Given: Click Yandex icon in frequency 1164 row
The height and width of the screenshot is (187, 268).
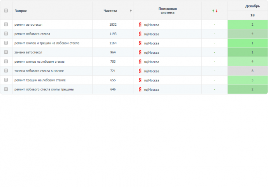Looking at the screenshot, I should pos(140,43).
